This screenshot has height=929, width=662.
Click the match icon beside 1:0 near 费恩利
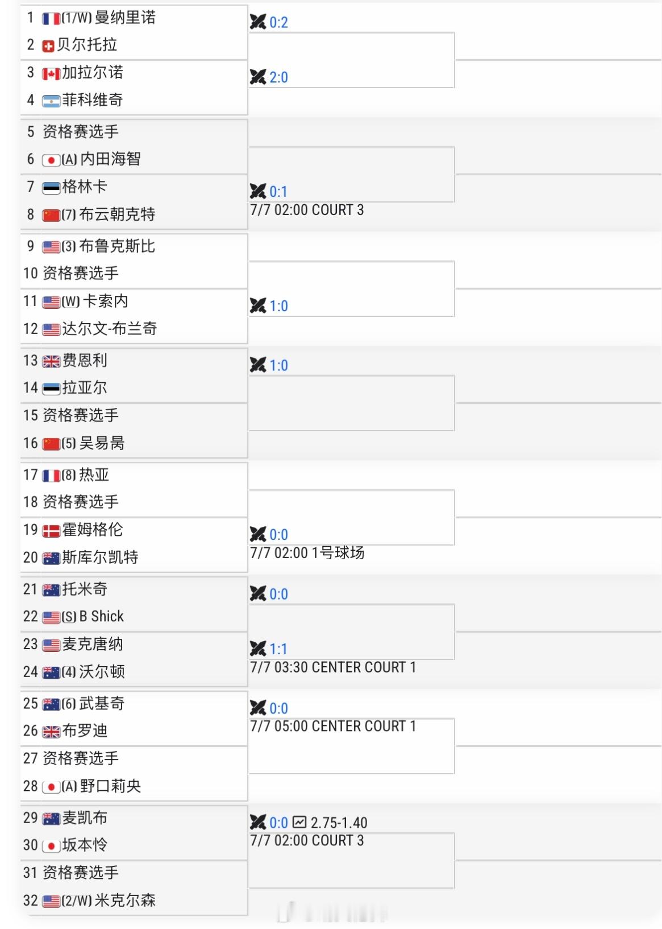[x=258, y=365]
